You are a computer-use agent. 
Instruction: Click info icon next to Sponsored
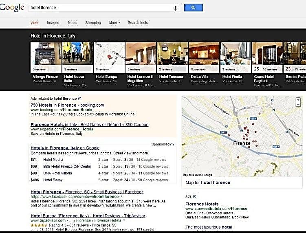tap(172, 145)
